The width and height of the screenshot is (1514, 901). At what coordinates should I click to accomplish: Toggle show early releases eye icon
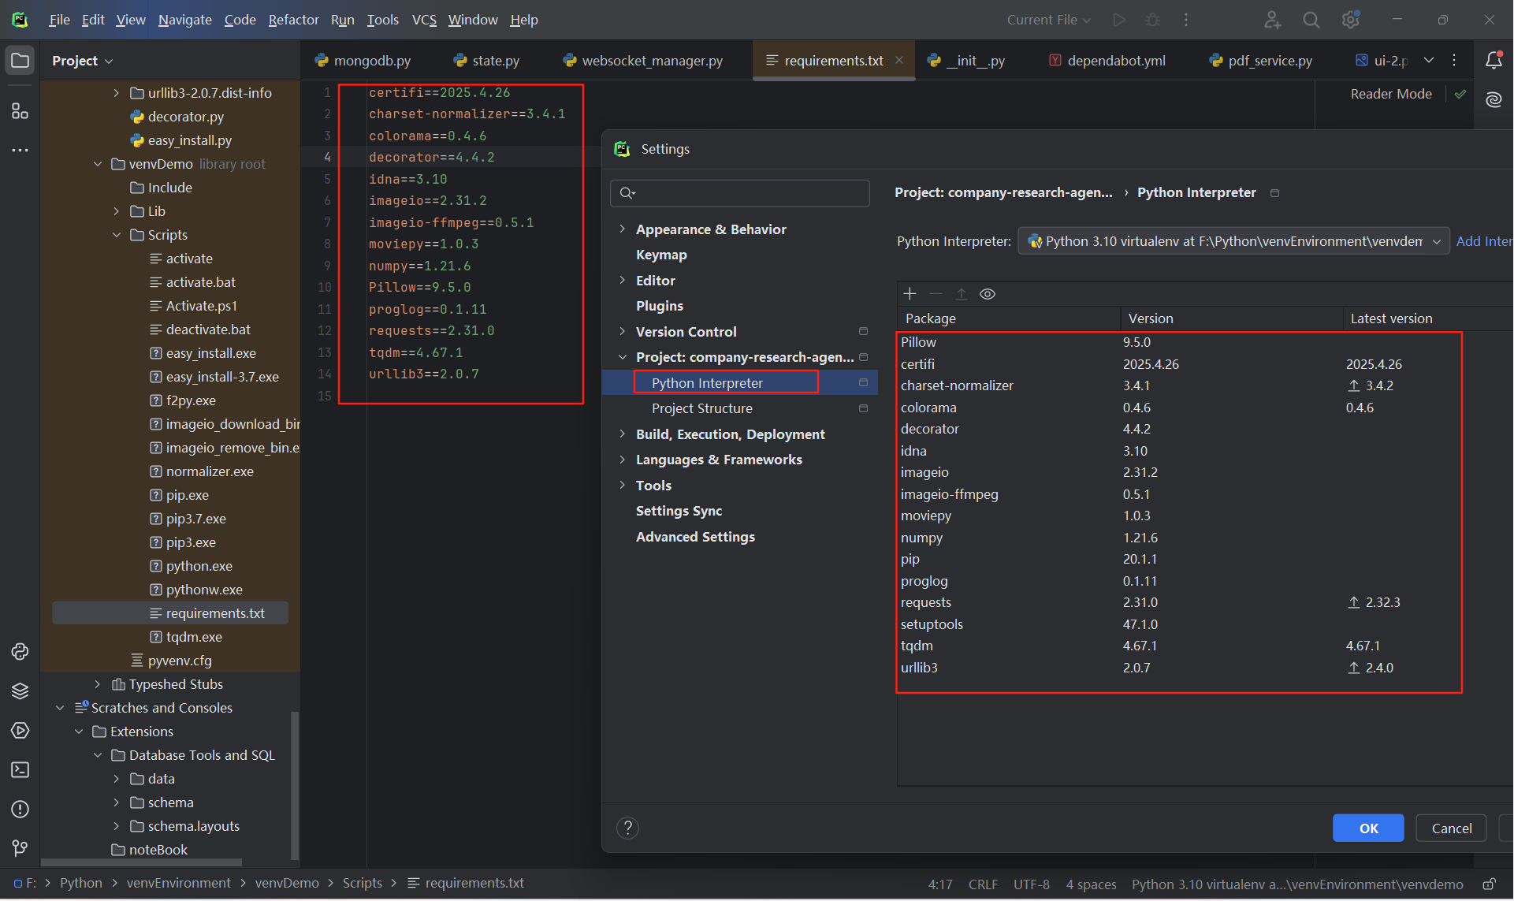tap(988, 294)
